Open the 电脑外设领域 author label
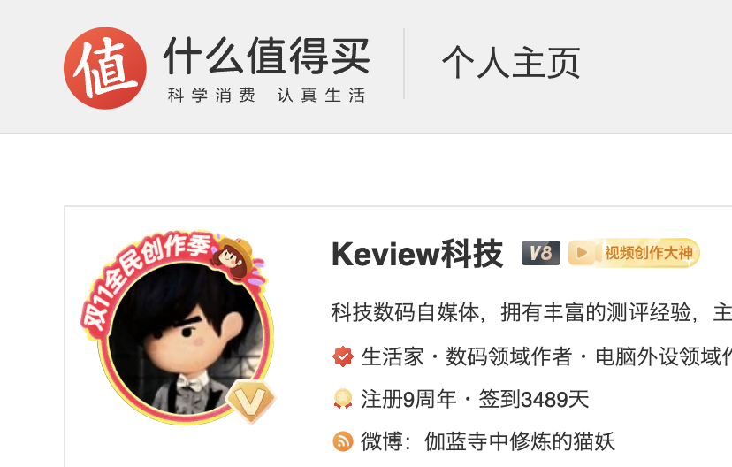 coord(663,356)
